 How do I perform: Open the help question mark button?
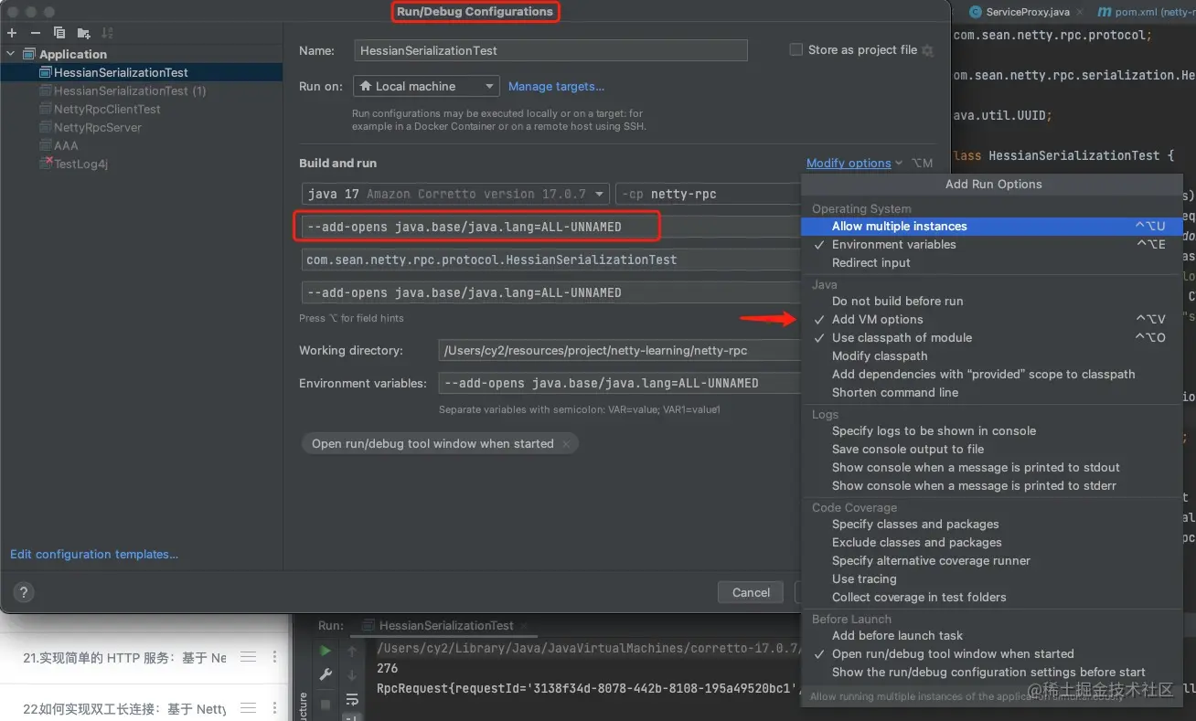point(24,591)
